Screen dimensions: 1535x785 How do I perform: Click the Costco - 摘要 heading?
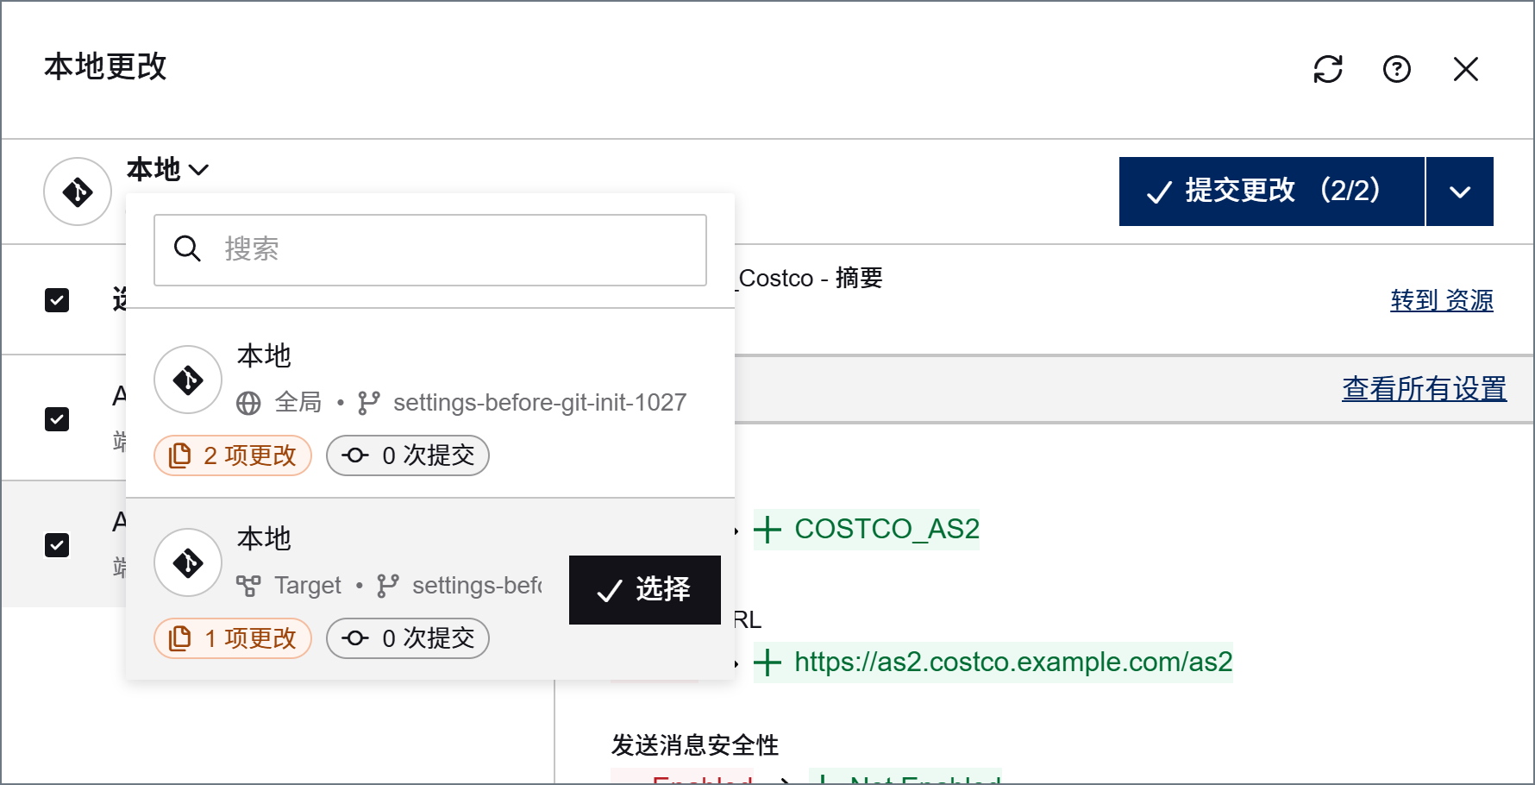(811, 278)
